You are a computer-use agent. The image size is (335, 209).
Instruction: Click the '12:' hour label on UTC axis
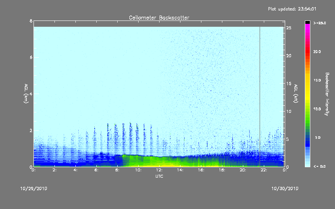tap(160, 170)
